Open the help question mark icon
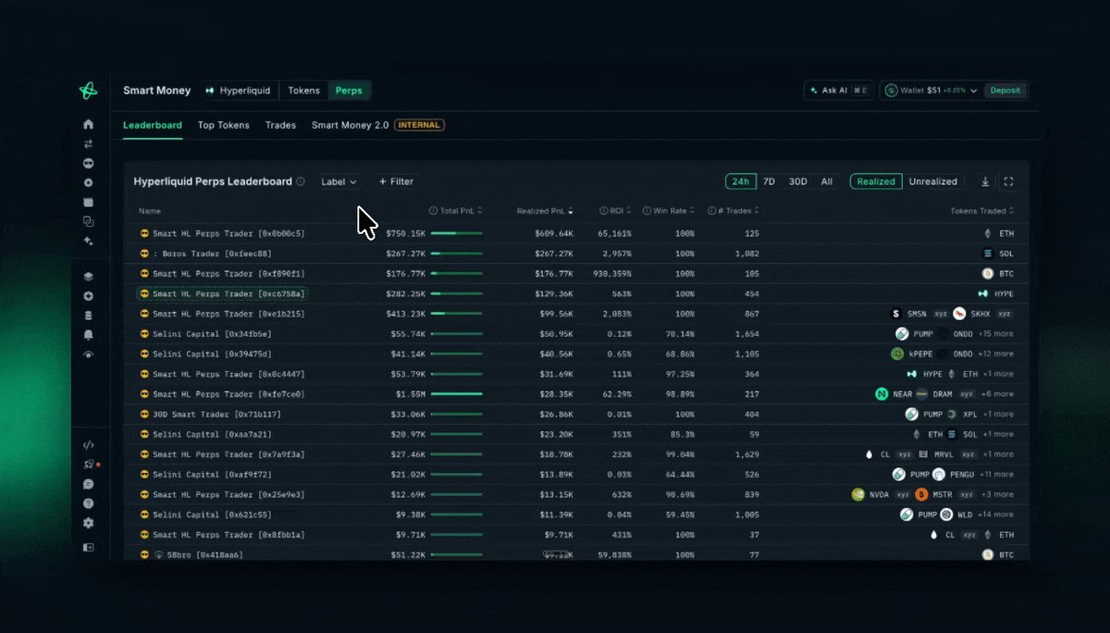 coord(89,503)
